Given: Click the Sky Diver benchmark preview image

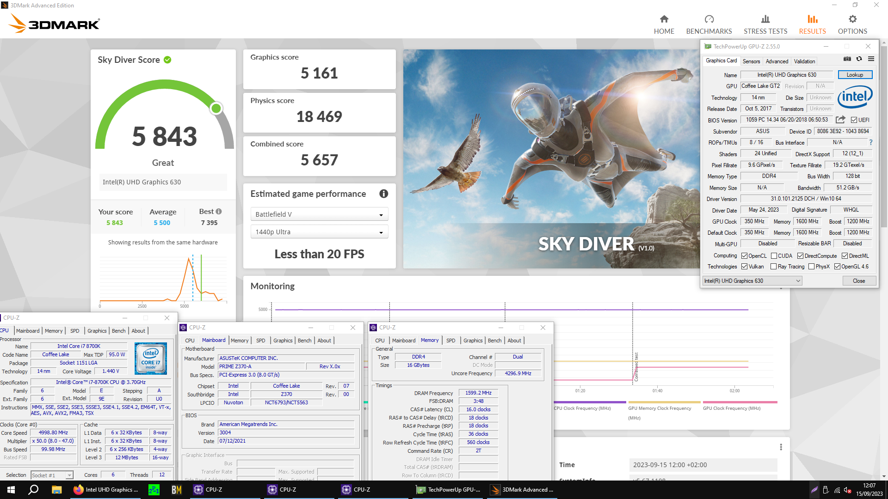Looking at the screenshot, I should coord(551,158).
